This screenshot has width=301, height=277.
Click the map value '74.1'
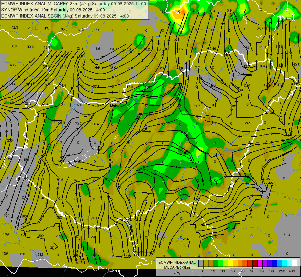[94, 218]
